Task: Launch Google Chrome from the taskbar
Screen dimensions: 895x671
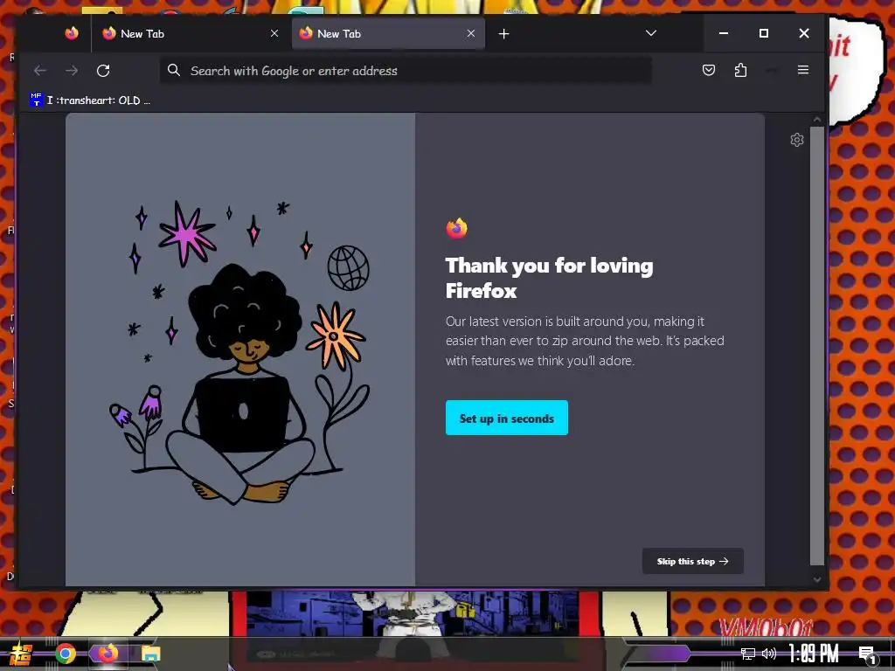Action: coord(66,654)
